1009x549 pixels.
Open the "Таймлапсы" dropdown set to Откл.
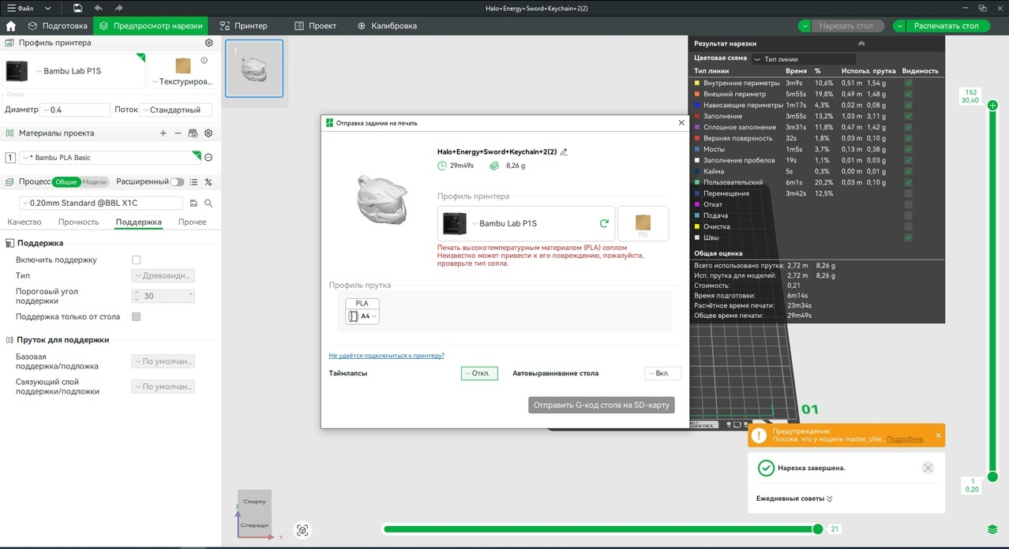[479, 373]
